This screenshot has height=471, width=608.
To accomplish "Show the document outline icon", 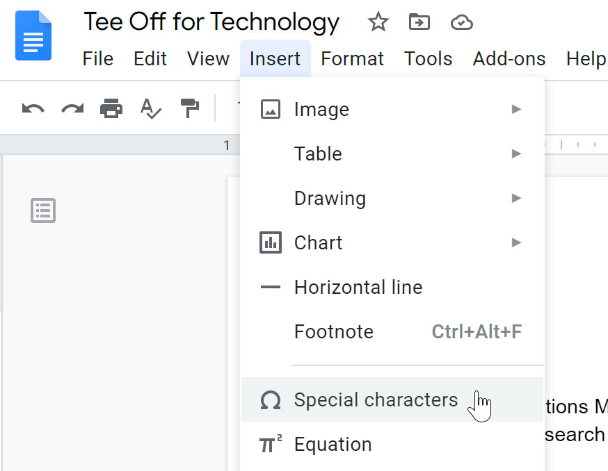I will point(43,210).
